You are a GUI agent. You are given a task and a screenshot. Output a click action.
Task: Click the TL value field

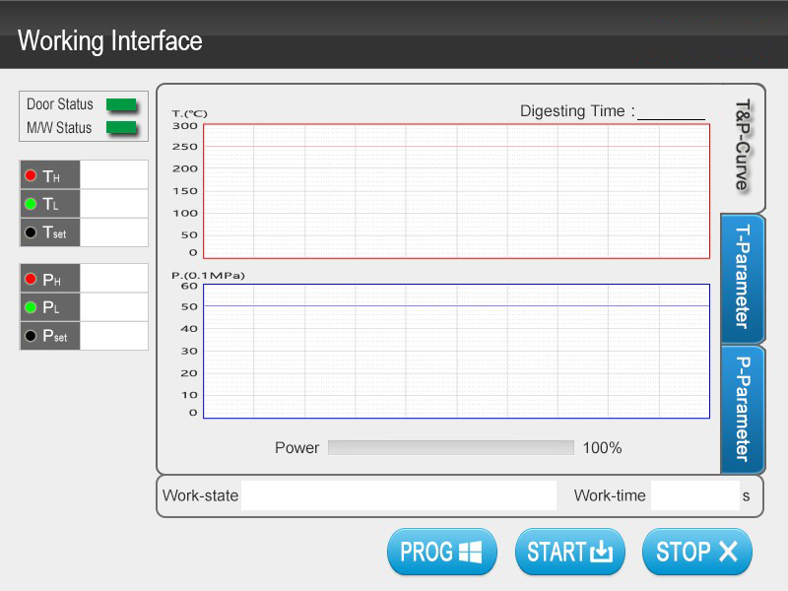(113, 204)
